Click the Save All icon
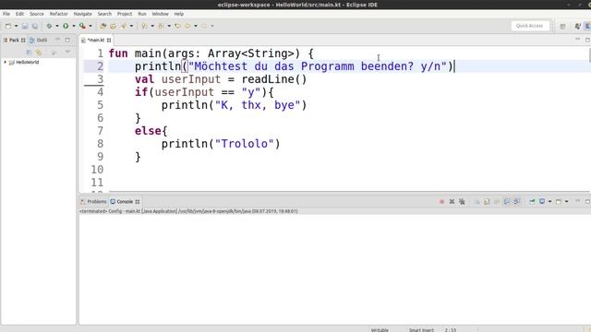 35,26
